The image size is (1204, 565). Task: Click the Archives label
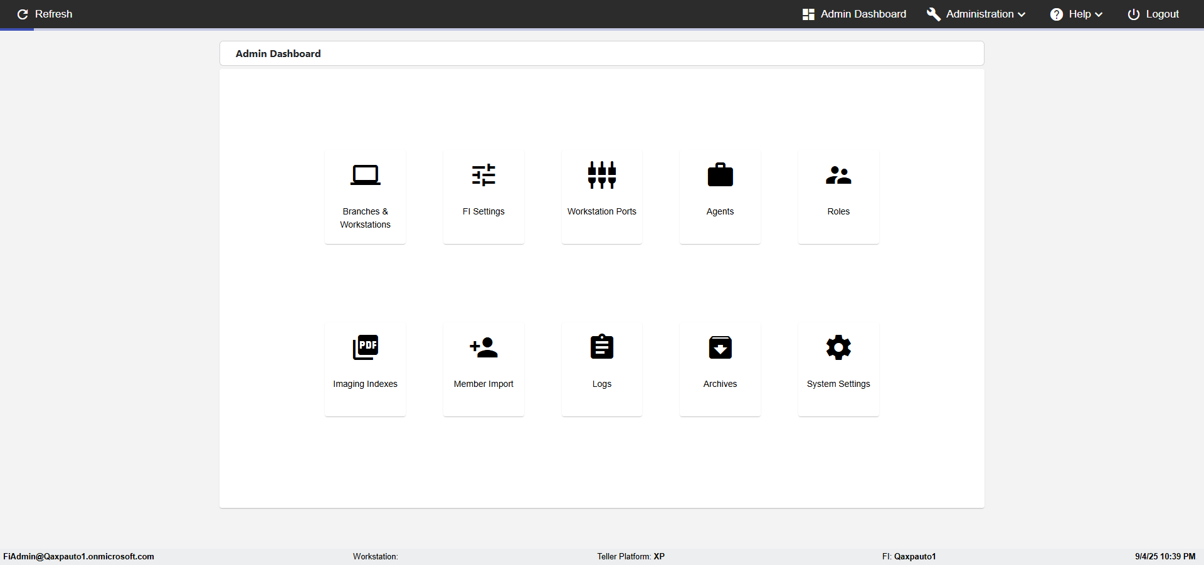(720, 384)
